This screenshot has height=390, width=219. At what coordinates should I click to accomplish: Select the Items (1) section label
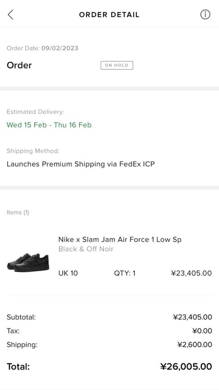18,213
